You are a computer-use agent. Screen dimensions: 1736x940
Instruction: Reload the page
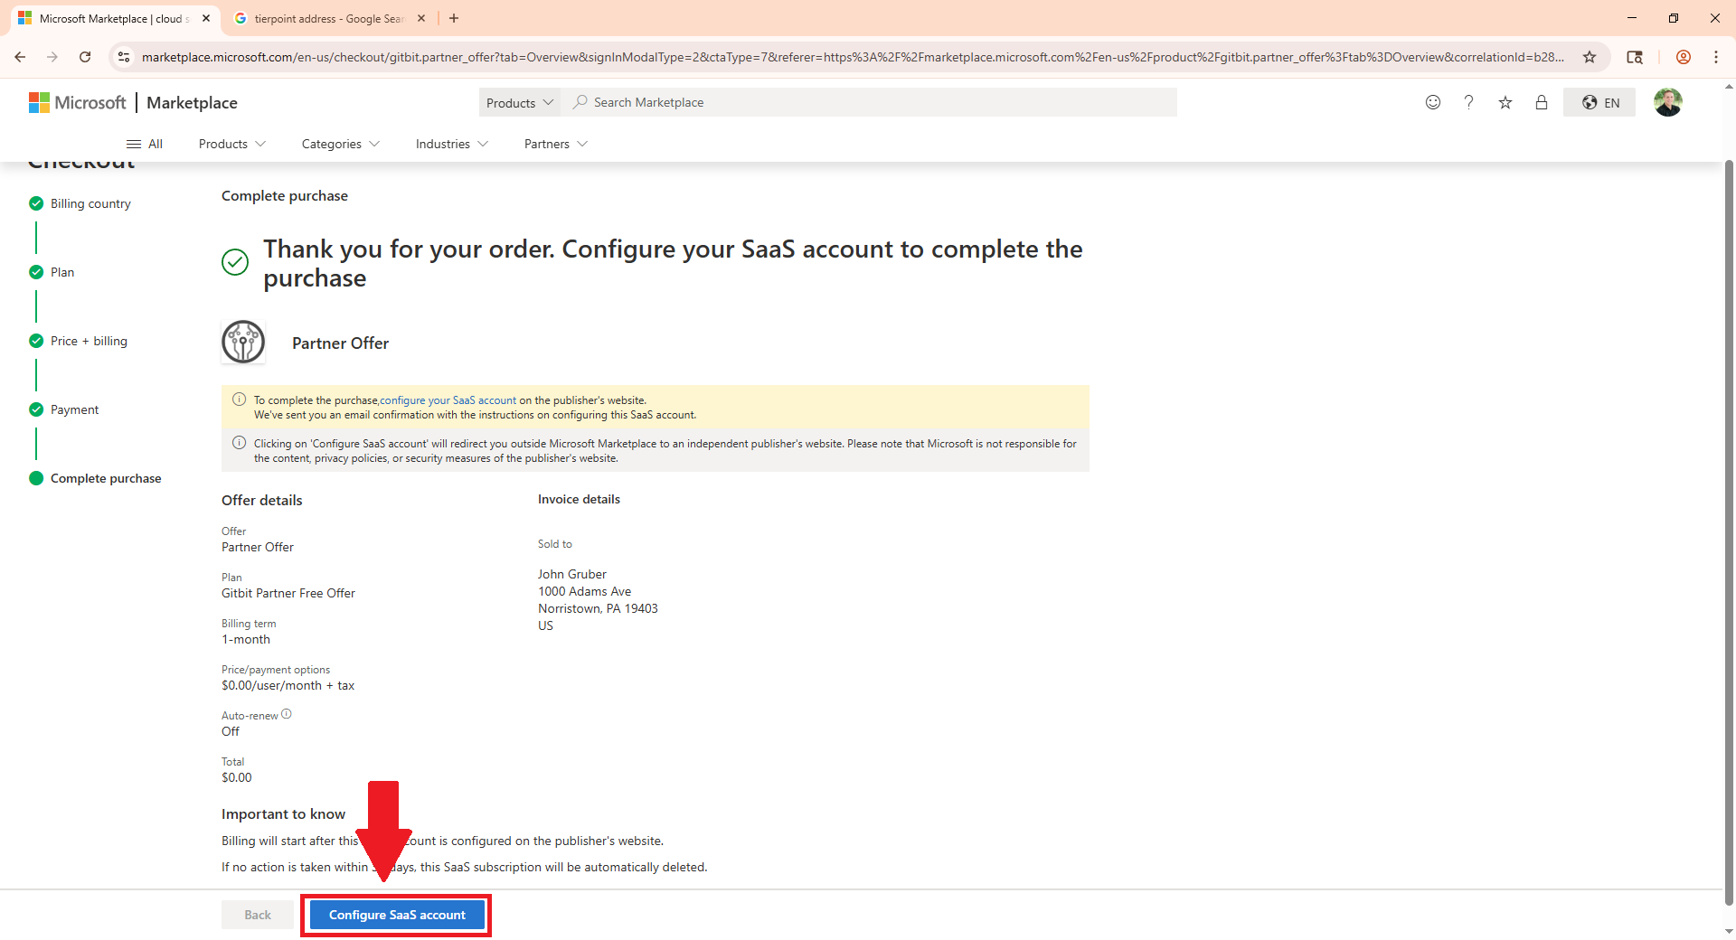(x=85, y=57)
